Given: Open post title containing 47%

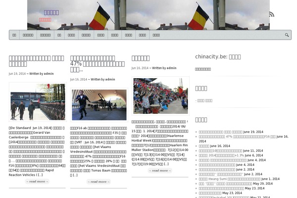Looking at the screenshot, I should pos(98,64).
